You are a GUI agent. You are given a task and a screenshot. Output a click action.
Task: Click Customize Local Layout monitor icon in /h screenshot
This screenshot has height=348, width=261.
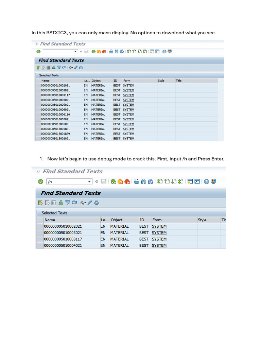coord(213,181)
